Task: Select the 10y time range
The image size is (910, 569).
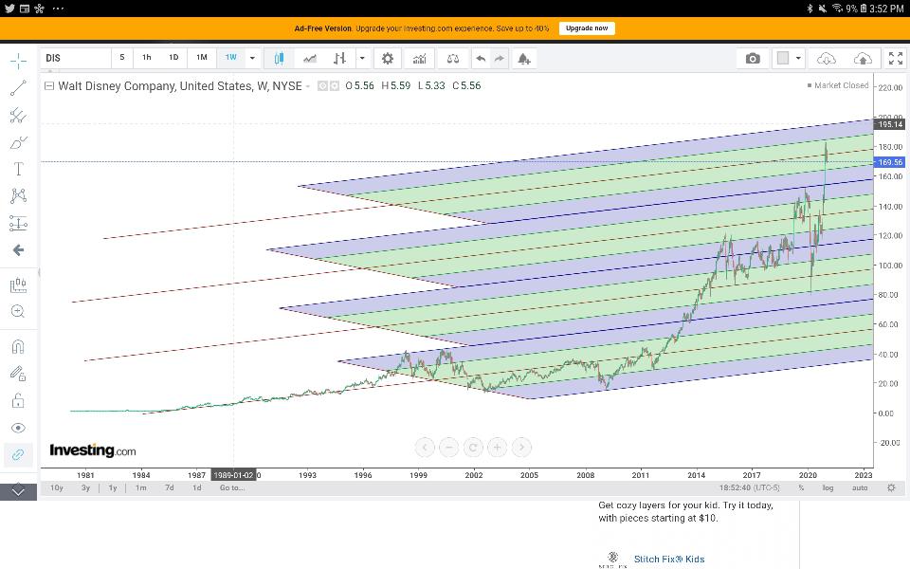Action: tap(56, 487)
